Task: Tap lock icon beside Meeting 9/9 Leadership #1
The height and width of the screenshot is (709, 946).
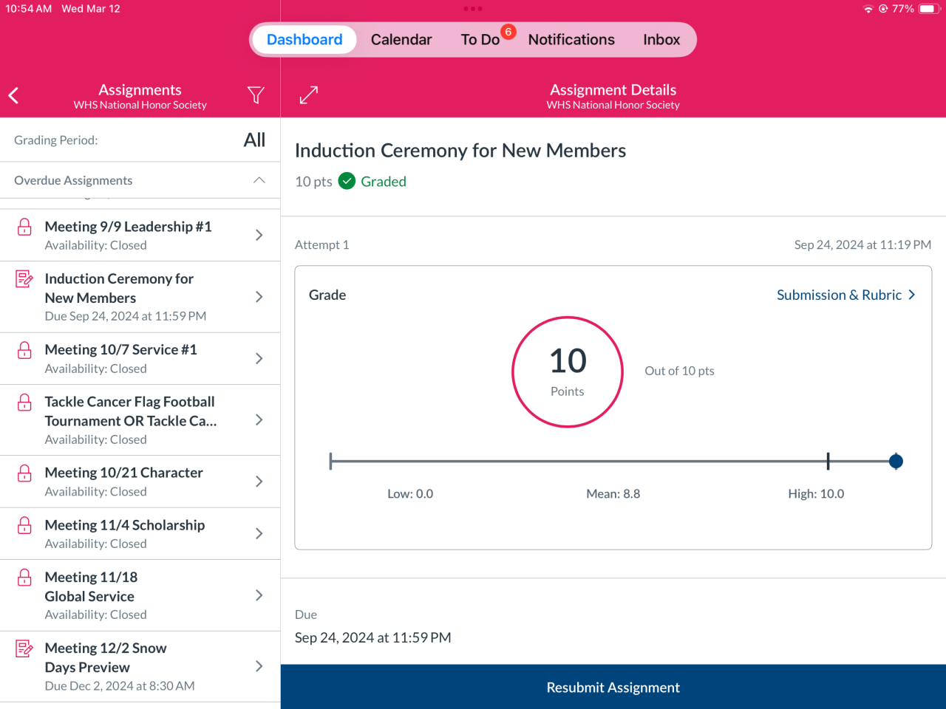Action: [24, 227]
